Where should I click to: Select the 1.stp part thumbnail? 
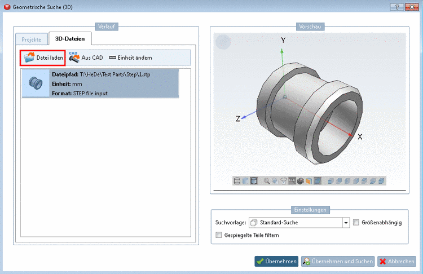tap(36, 83)
